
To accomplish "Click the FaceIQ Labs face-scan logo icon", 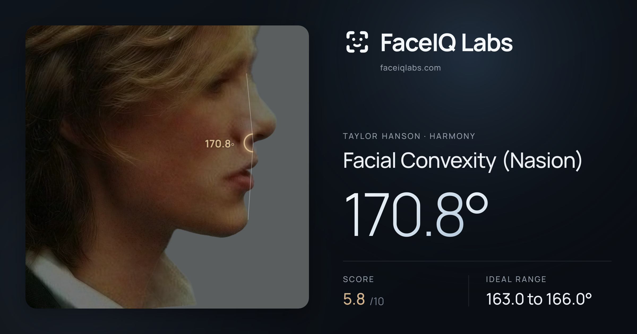I will (357, 42).
